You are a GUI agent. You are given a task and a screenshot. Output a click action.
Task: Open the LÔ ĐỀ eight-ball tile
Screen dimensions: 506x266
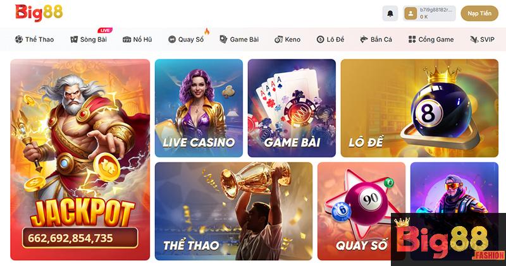click(419, 108)
